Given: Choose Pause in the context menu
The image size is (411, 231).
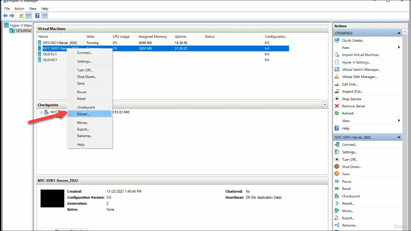Looking at the screenshot, I should pos(90,92).
